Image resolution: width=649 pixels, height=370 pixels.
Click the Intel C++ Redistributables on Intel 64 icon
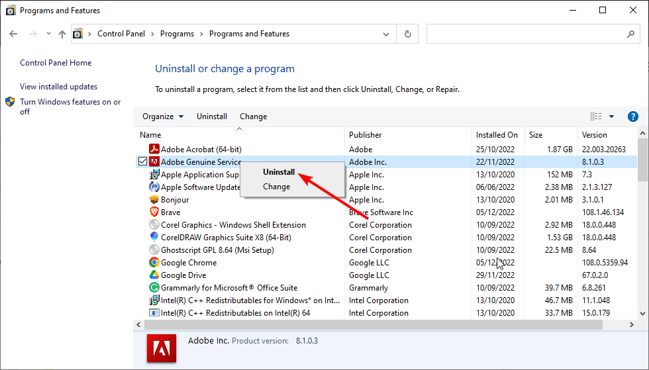pyautogui.click(x=154, y=312)
